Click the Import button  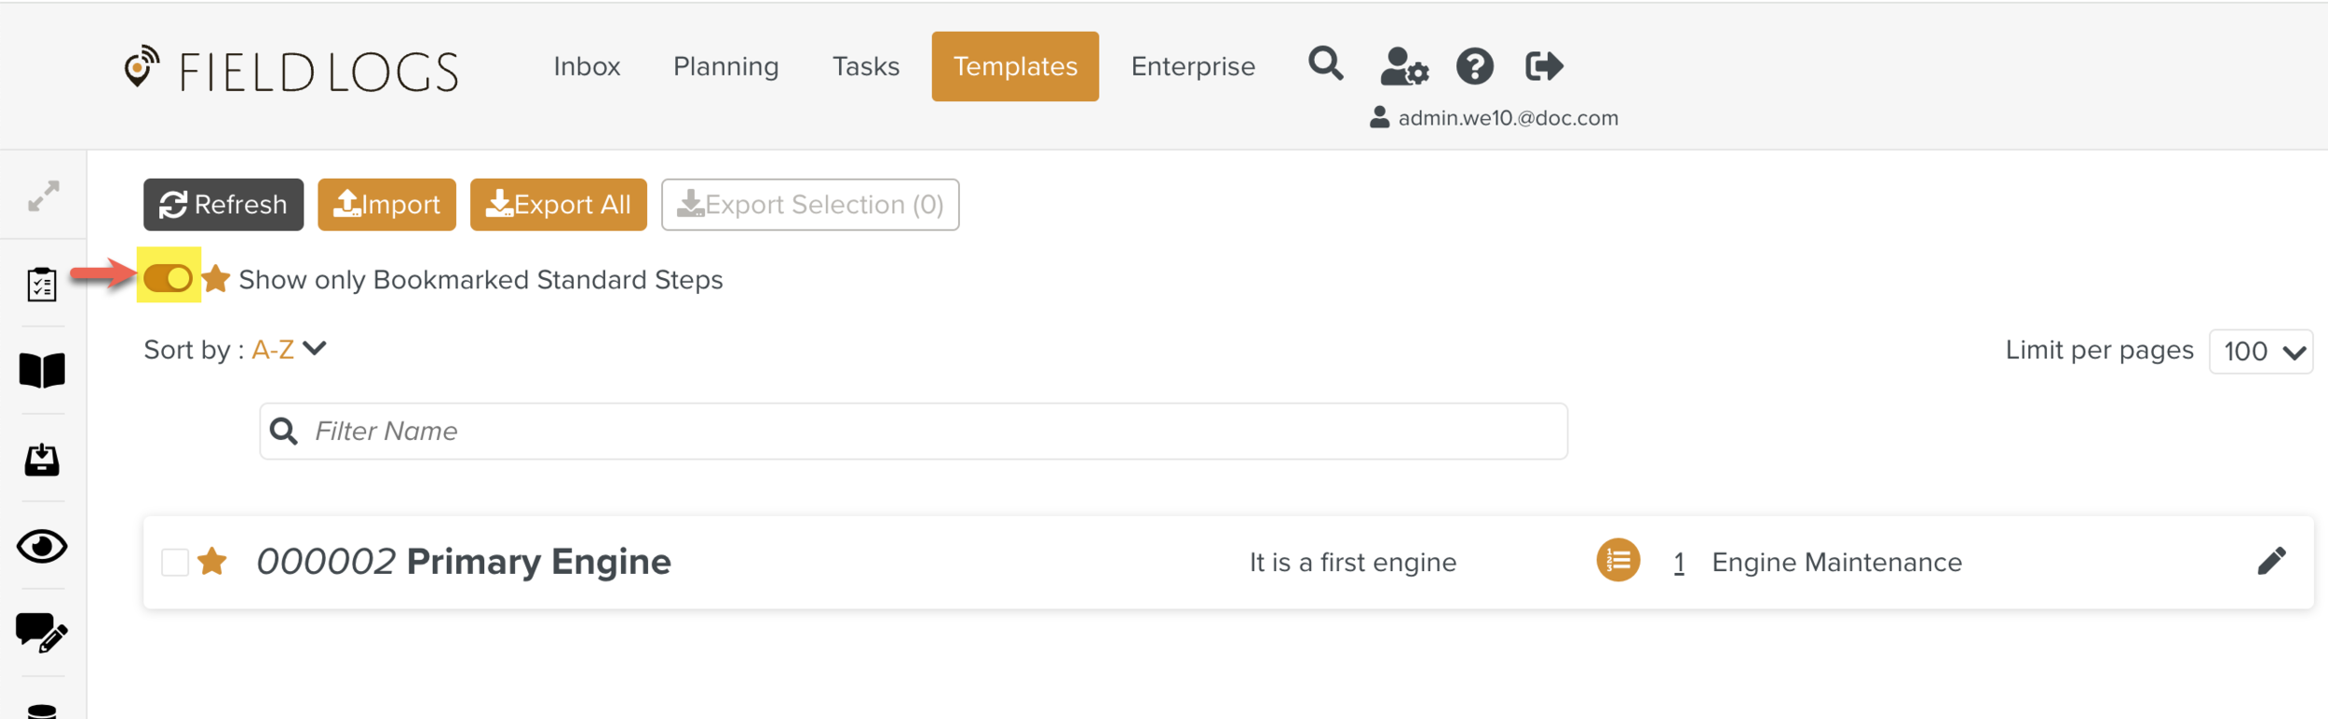coord(386,205)
